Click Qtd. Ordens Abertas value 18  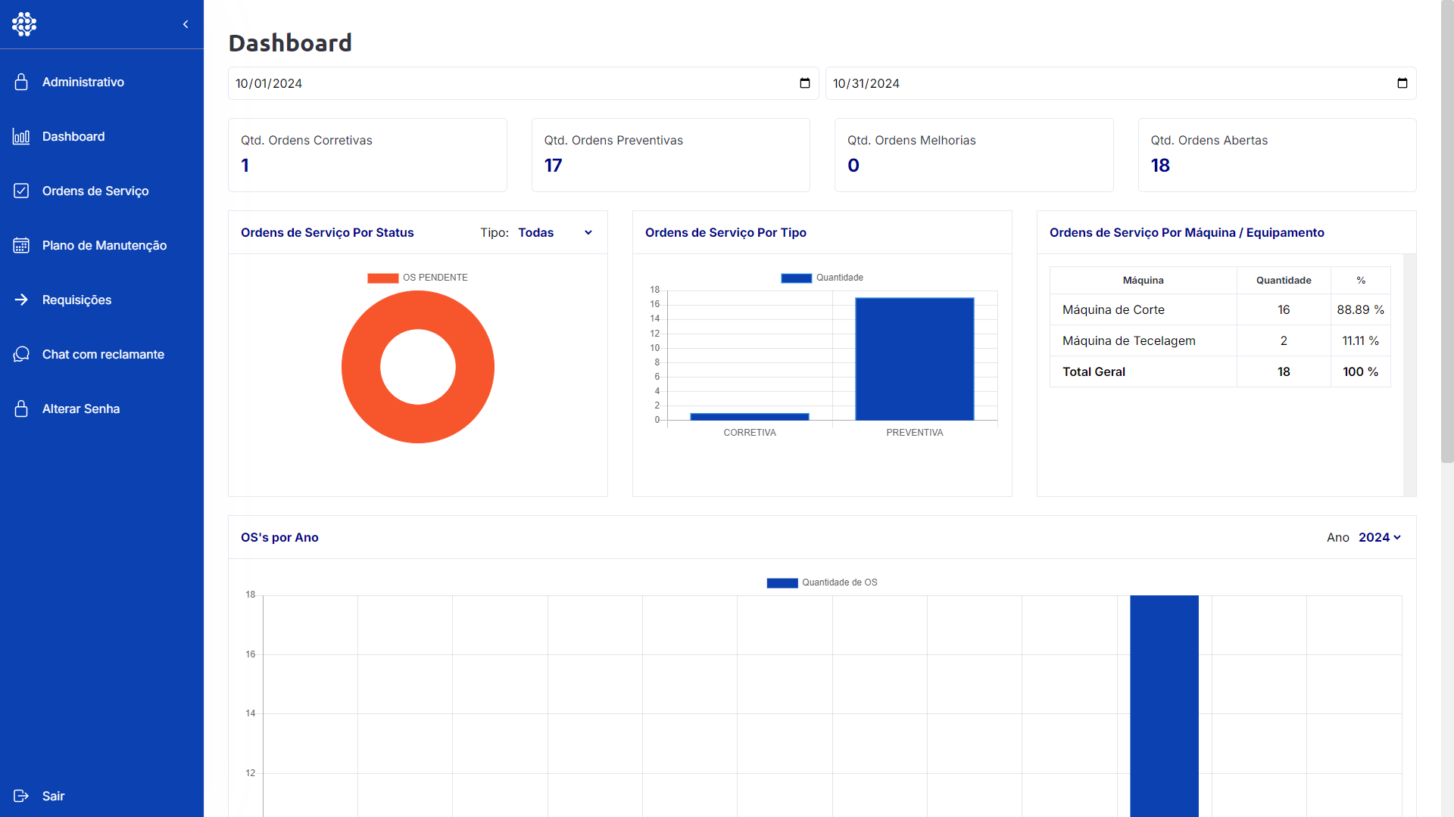click(1160, 166)
